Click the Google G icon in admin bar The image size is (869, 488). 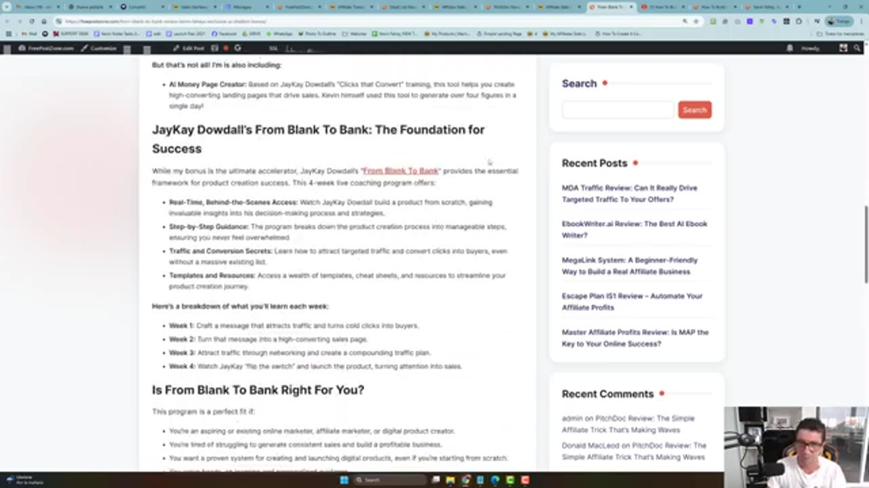pyautogui.click(x=238, y=48)
